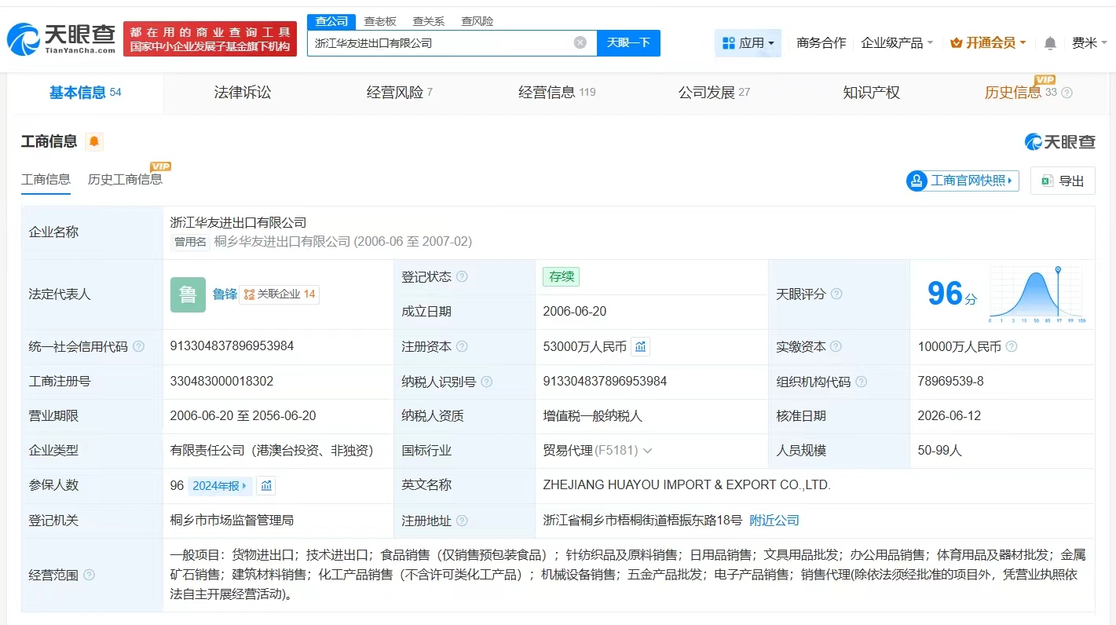Click English name ZHEJIANG HUAYOU IMPORT & EXPORT
This screenshot has height=625, width=1116.
(686, 485)
